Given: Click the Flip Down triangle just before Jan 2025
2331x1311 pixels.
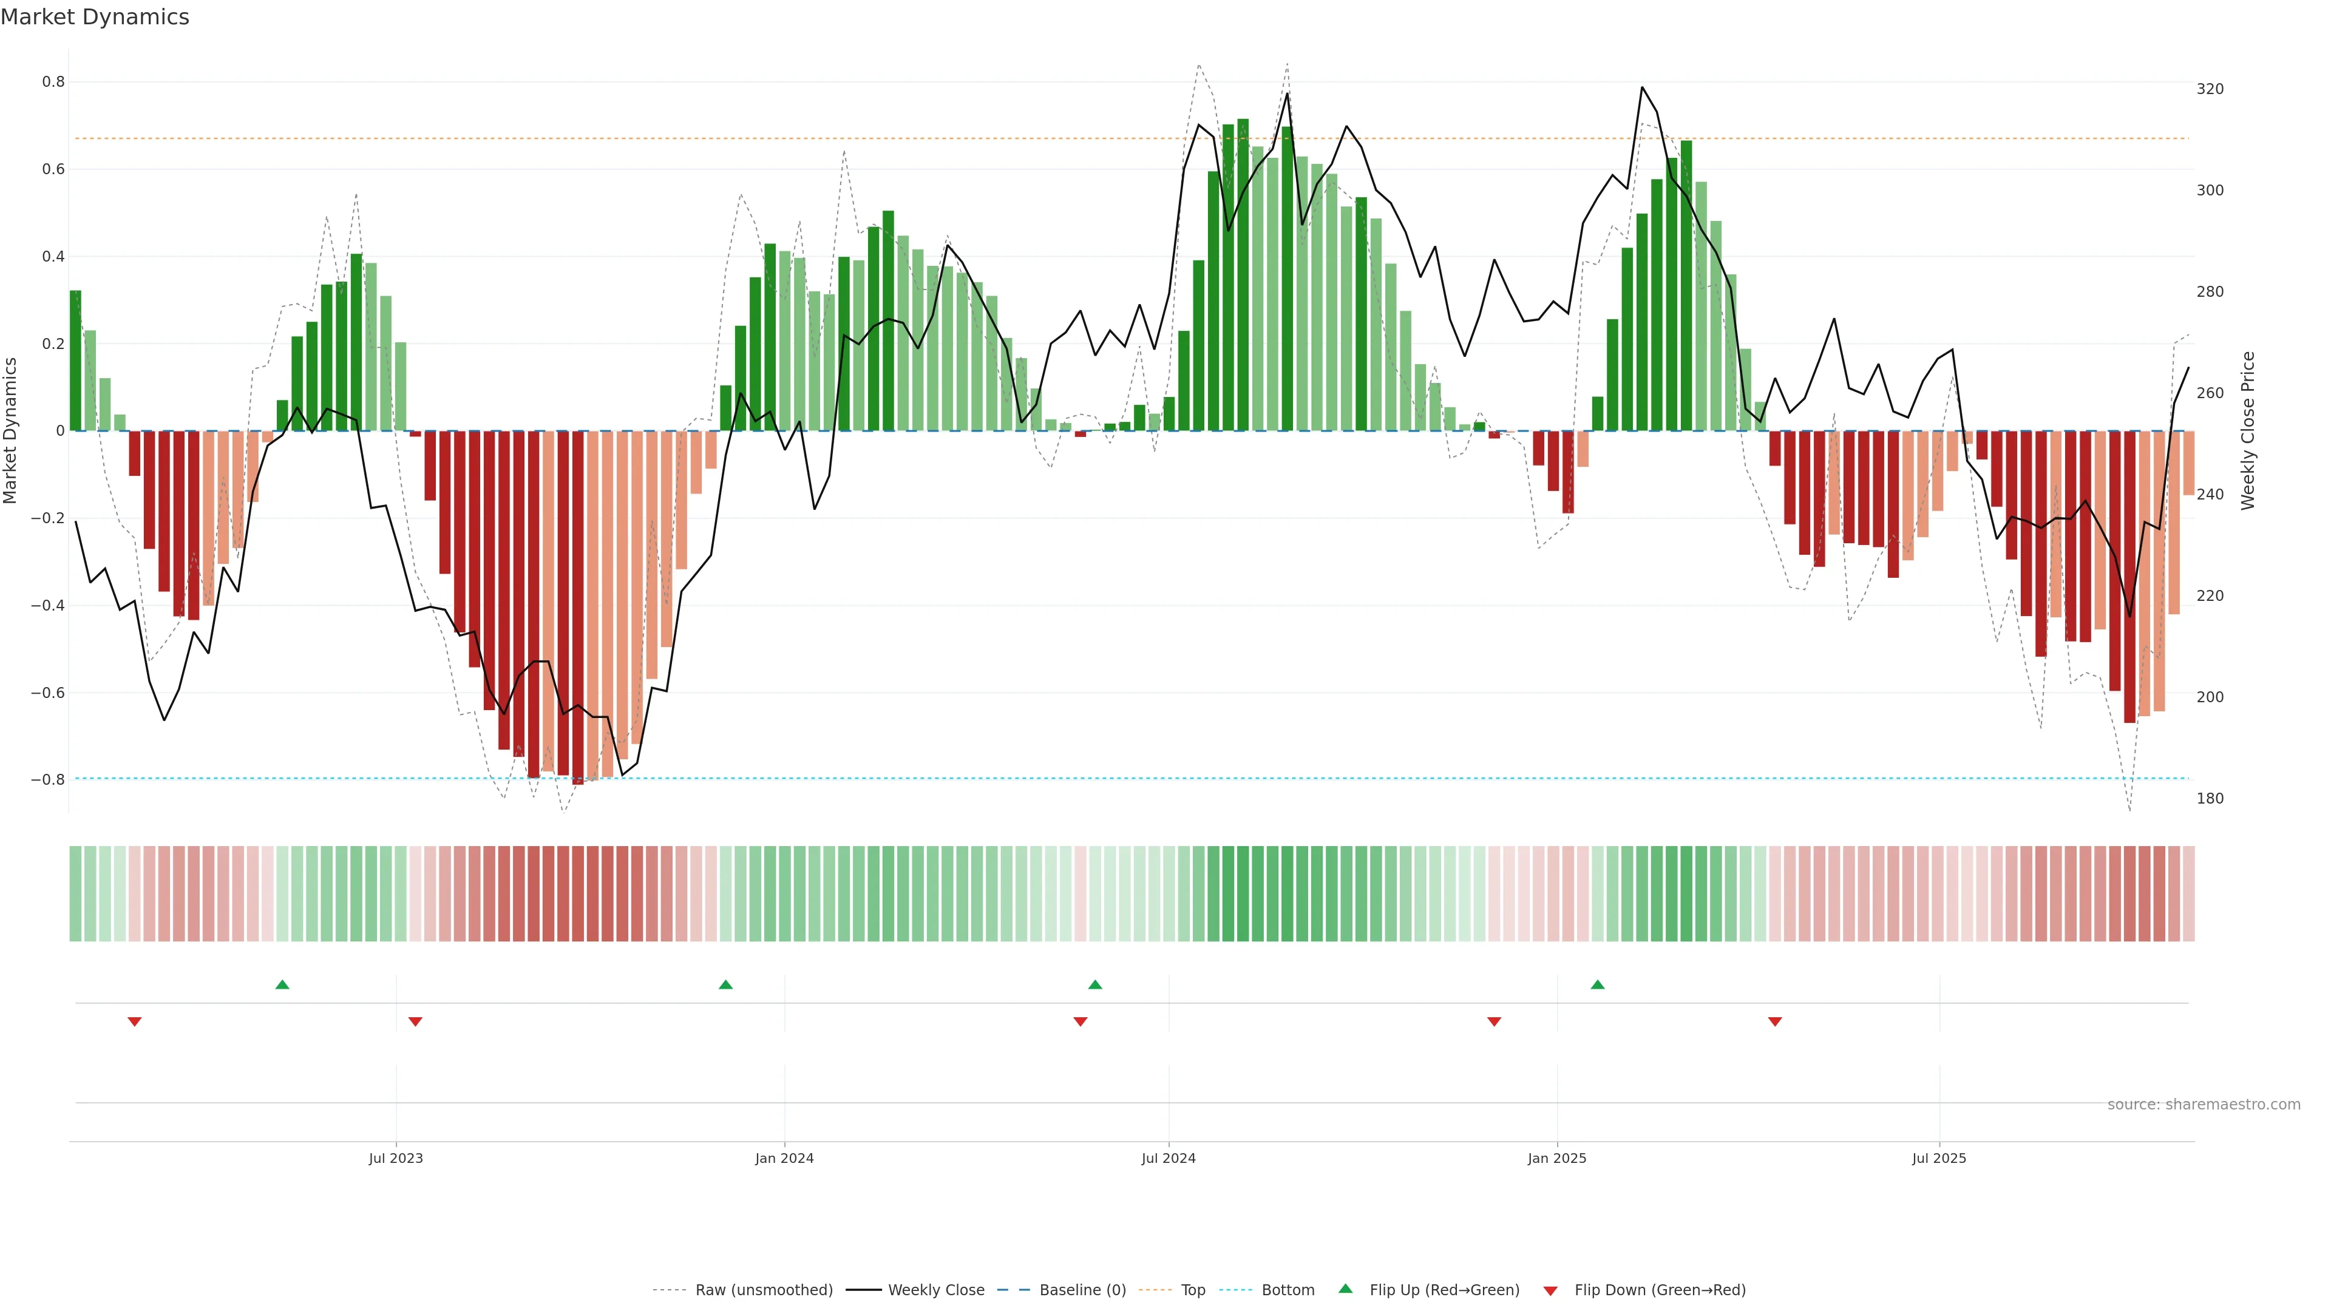Looking at the screenshot, I should tap(1494, 1021).
